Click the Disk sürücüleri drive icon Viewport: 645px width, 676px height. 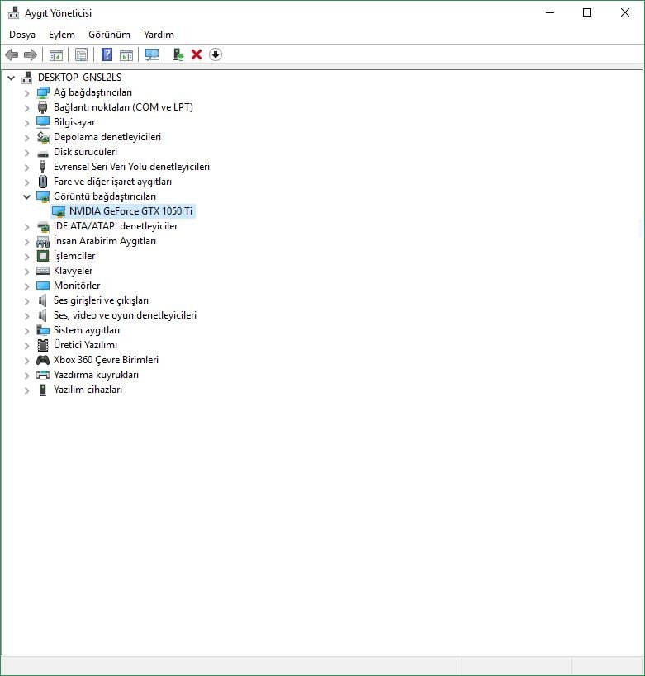[43, 153]
